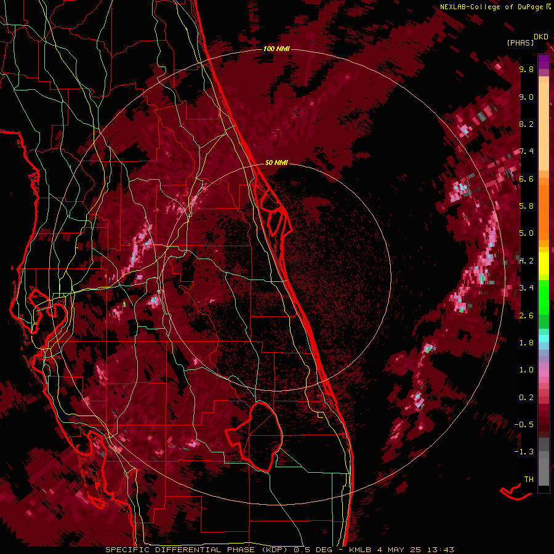Image resolution: width=554 pixels, height=554 pixels.
Task: Click the peach segment of the color bar
Action: [x=544, y=127]
